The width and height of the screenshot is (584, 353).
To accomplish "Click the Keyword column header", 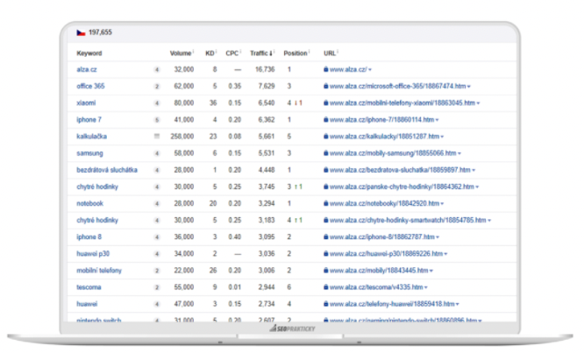I will (89, 53).
